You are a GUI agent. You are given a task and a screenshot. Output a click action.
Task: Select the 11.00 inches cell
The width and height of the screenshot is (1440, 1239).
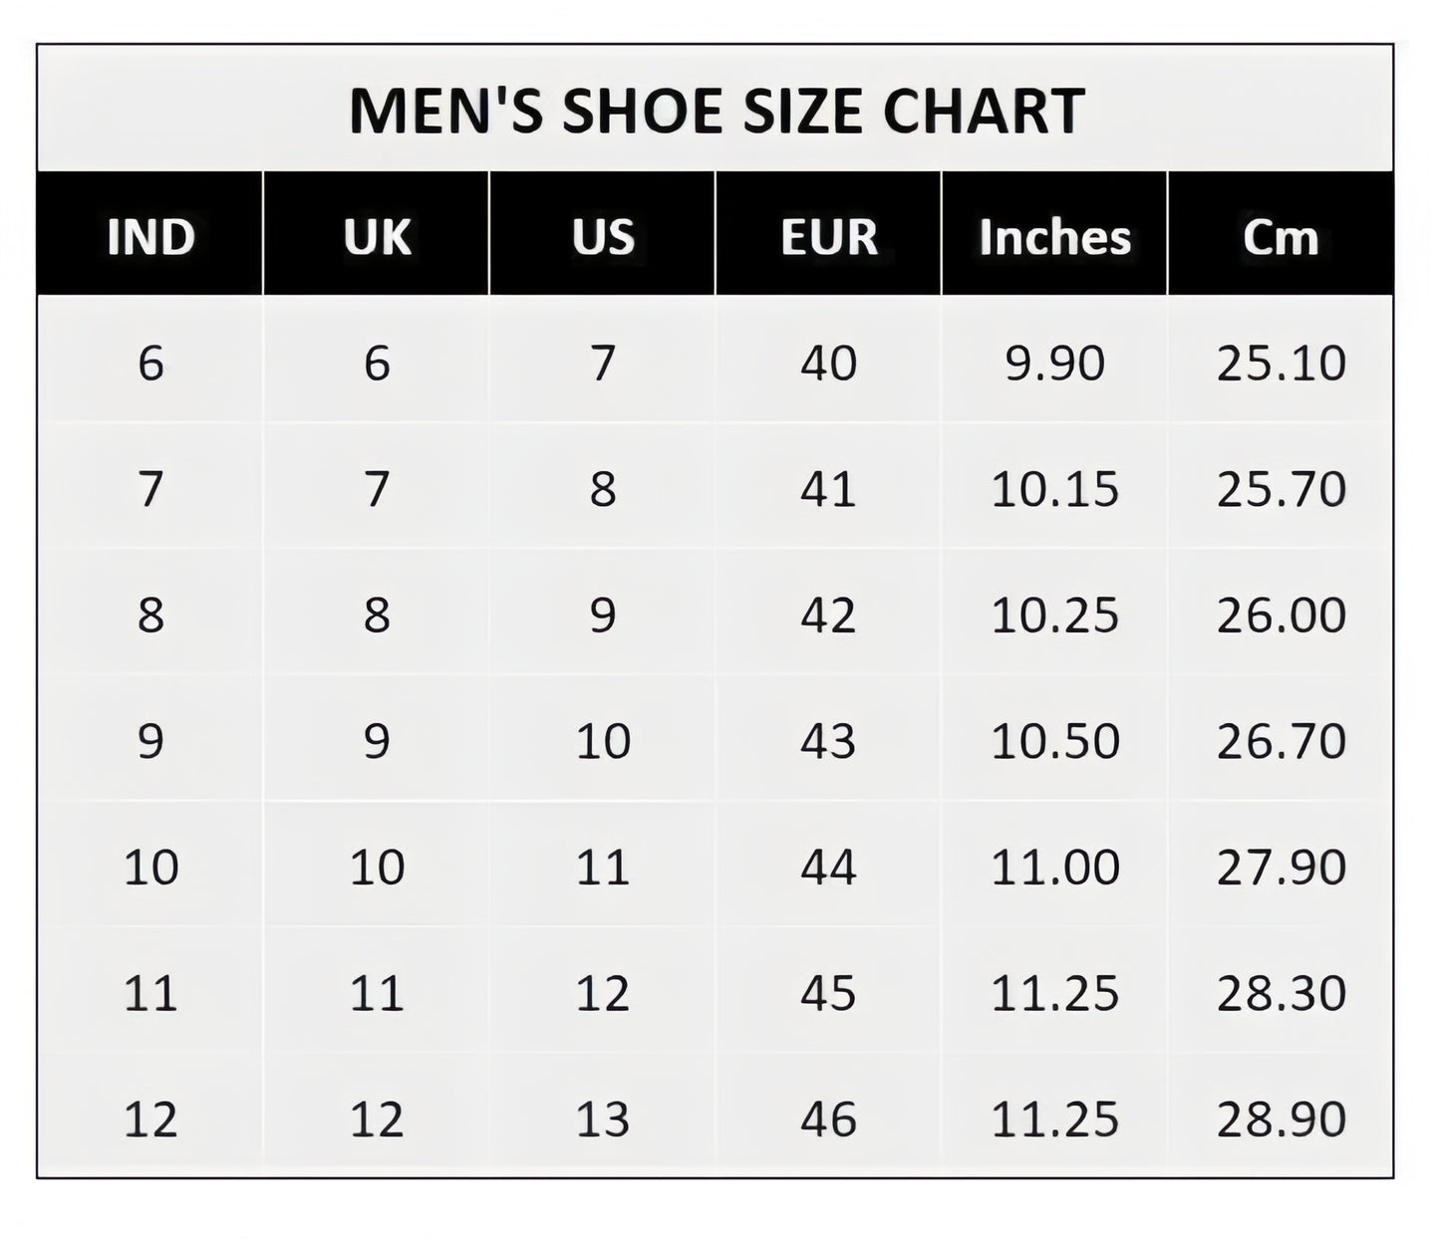coord(1054,867)
